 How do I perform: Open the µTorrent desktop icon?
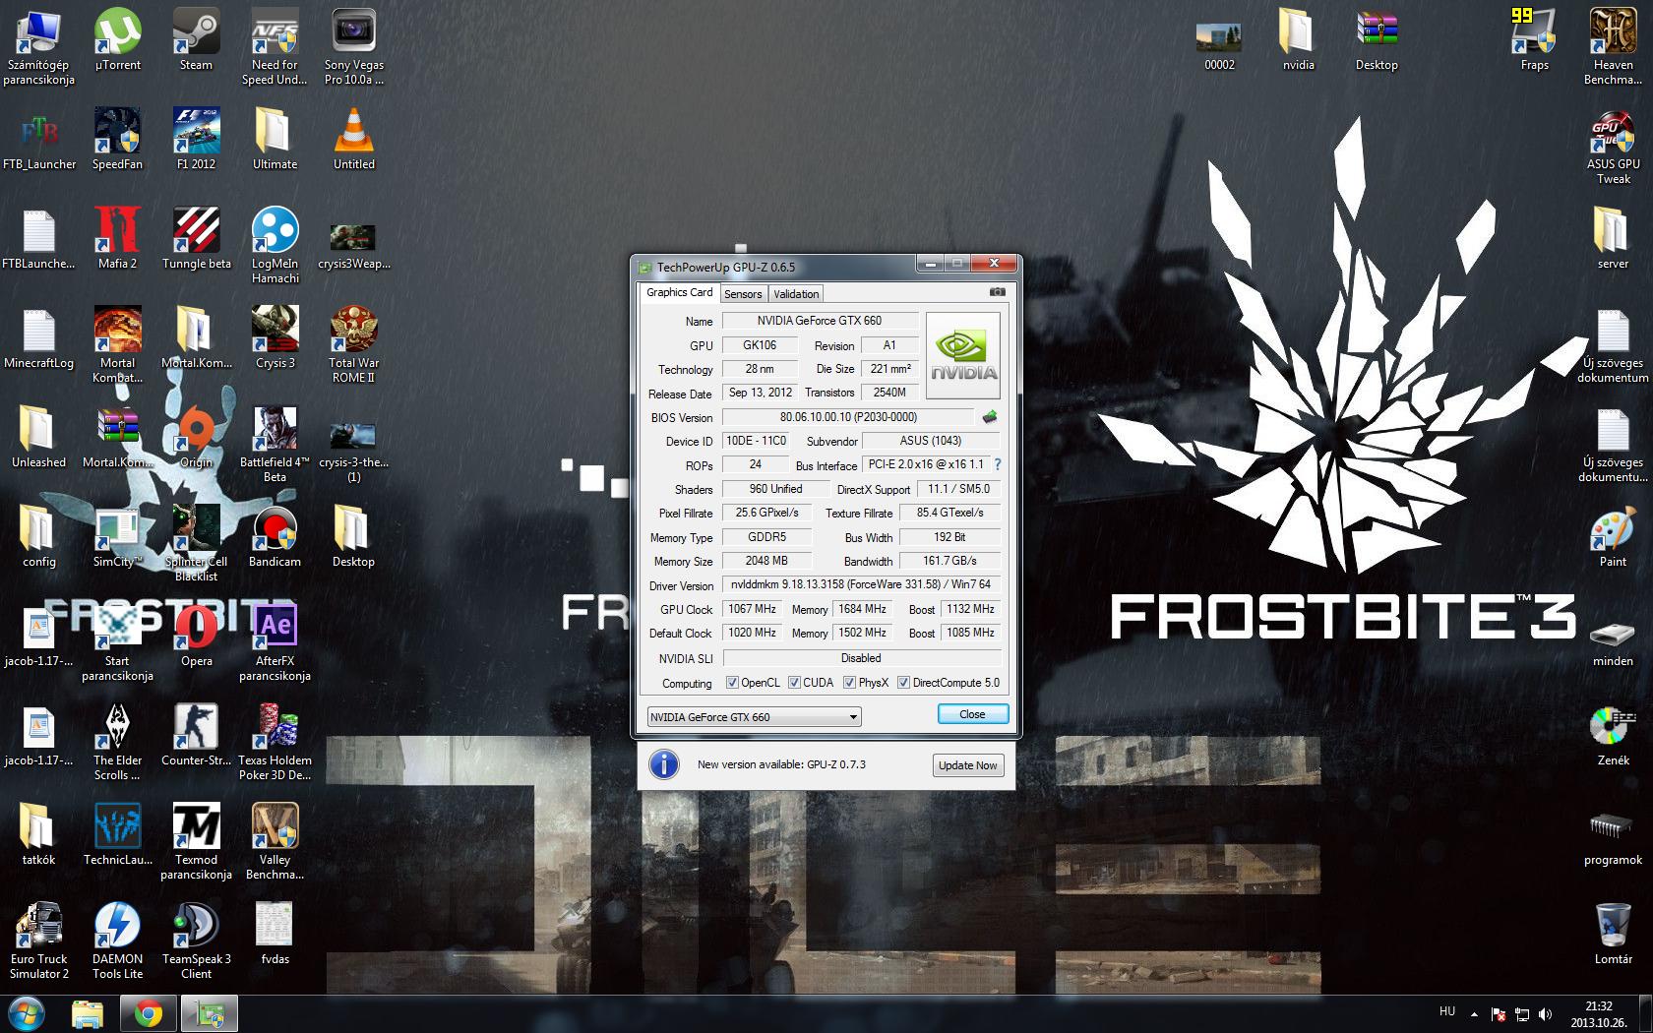(x=118, y=40)
